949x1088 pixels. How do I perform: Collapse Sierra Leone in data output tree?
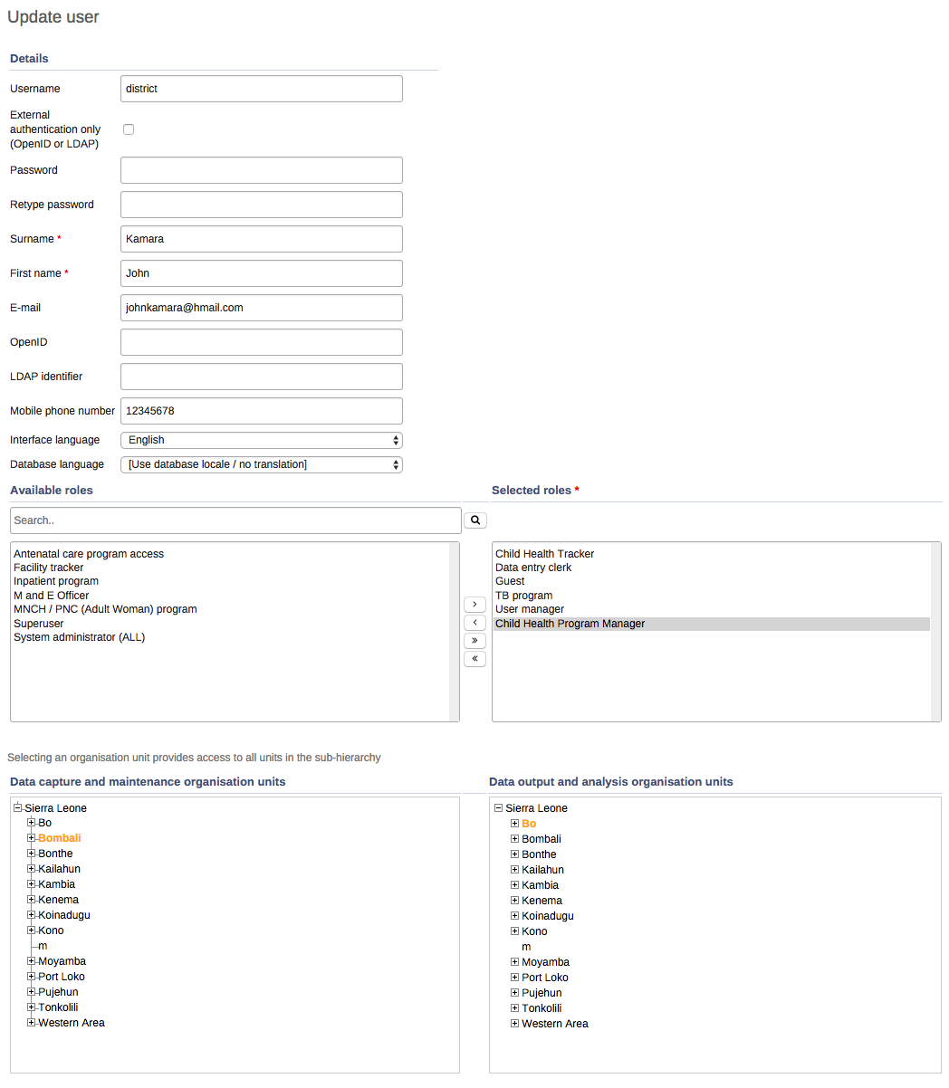coord(498,808)
